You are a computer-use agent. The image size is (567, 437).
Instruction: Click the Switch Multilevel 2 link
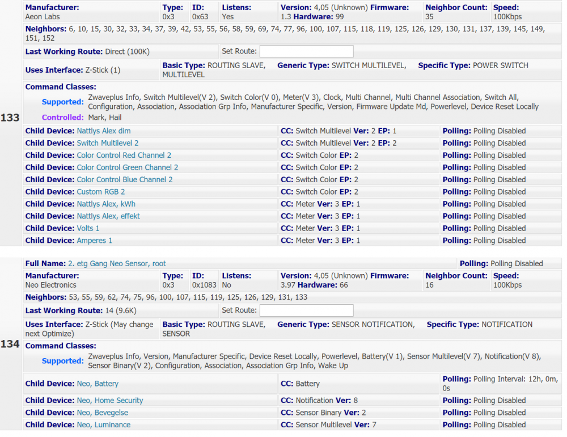108,143
